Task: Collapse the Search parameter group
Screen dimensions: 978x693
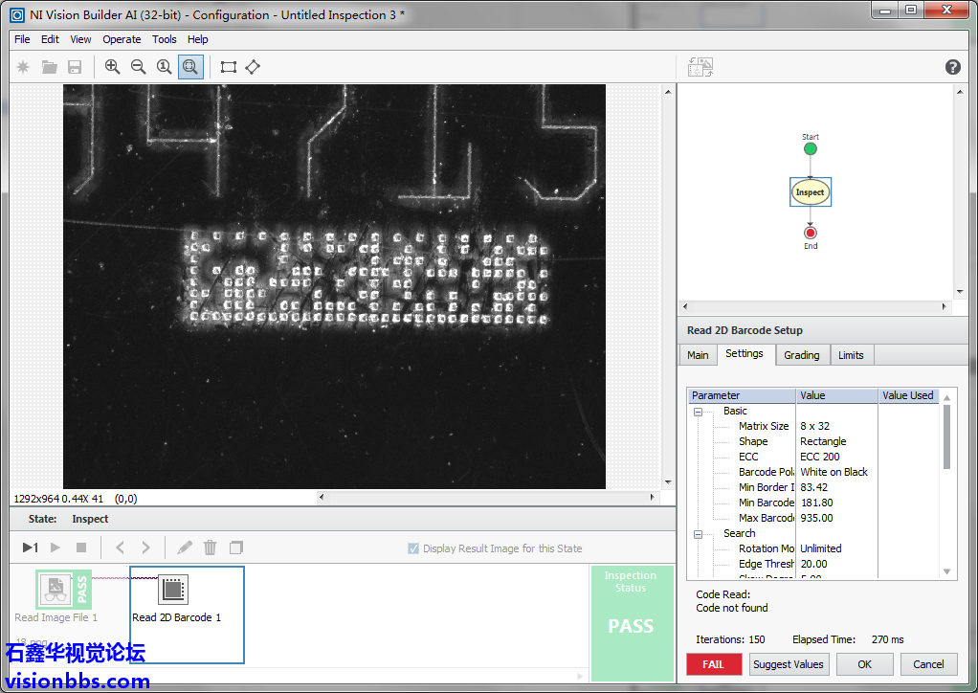Action: click(699, 534)
